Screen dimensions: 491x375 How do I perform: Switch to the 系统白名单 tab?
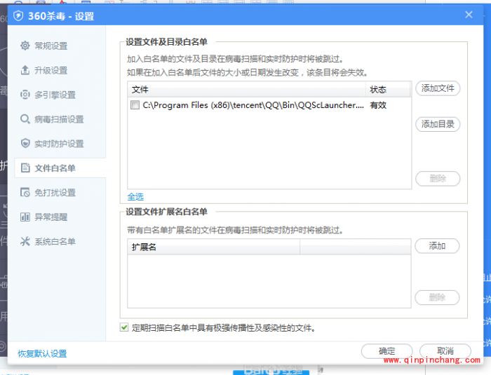[55, 242]
